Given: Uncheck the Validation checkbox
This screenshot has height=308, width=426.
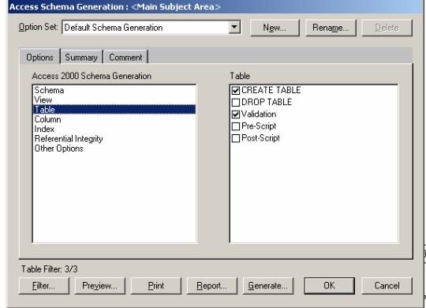Looking at the screenshot, I should (236, 115).
